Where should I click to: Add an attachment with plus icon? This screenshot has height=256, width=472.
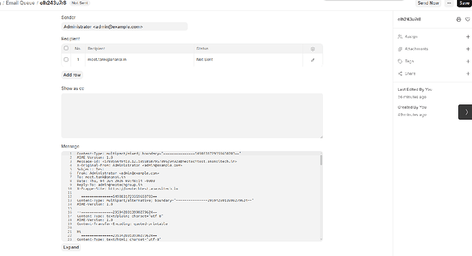(x=468, y=49)
